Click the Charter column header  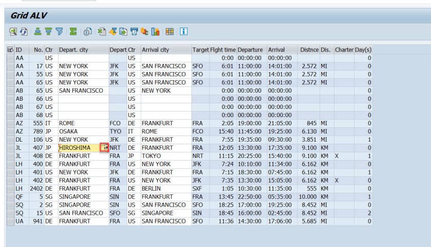[x=344, y=50]
